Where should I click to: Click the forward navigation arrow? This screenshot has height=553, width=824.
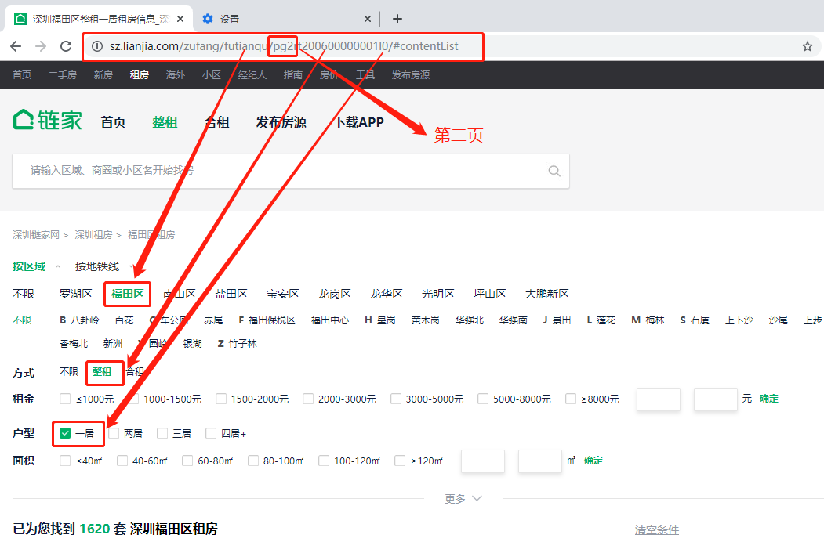pyautogui.click(x=41, y=46)
